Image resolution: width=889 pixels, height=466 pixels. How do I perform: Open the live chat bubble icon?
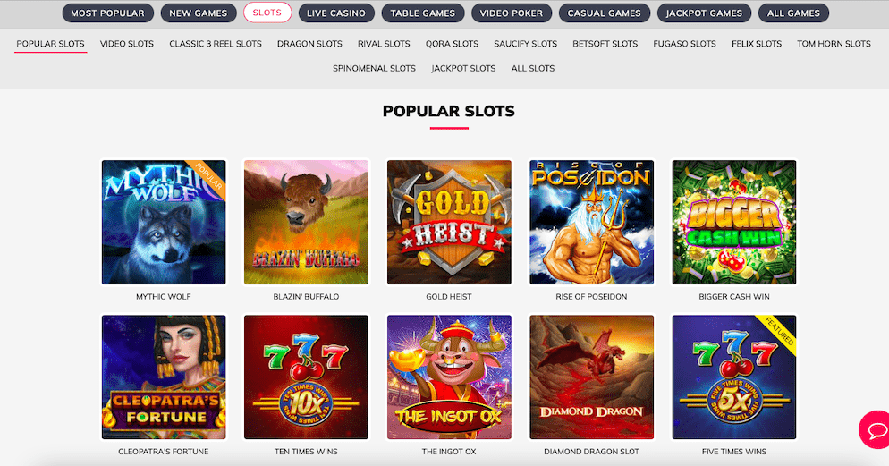(x=875, y=429)
